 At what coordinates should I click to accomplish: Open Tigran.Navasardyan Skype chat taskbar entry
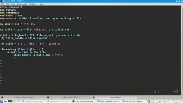click(109, 101)
